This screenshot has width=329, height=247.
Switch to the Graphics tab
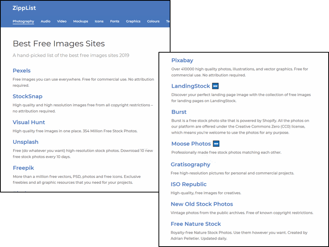pyautogui.click(x=133, y=21)
